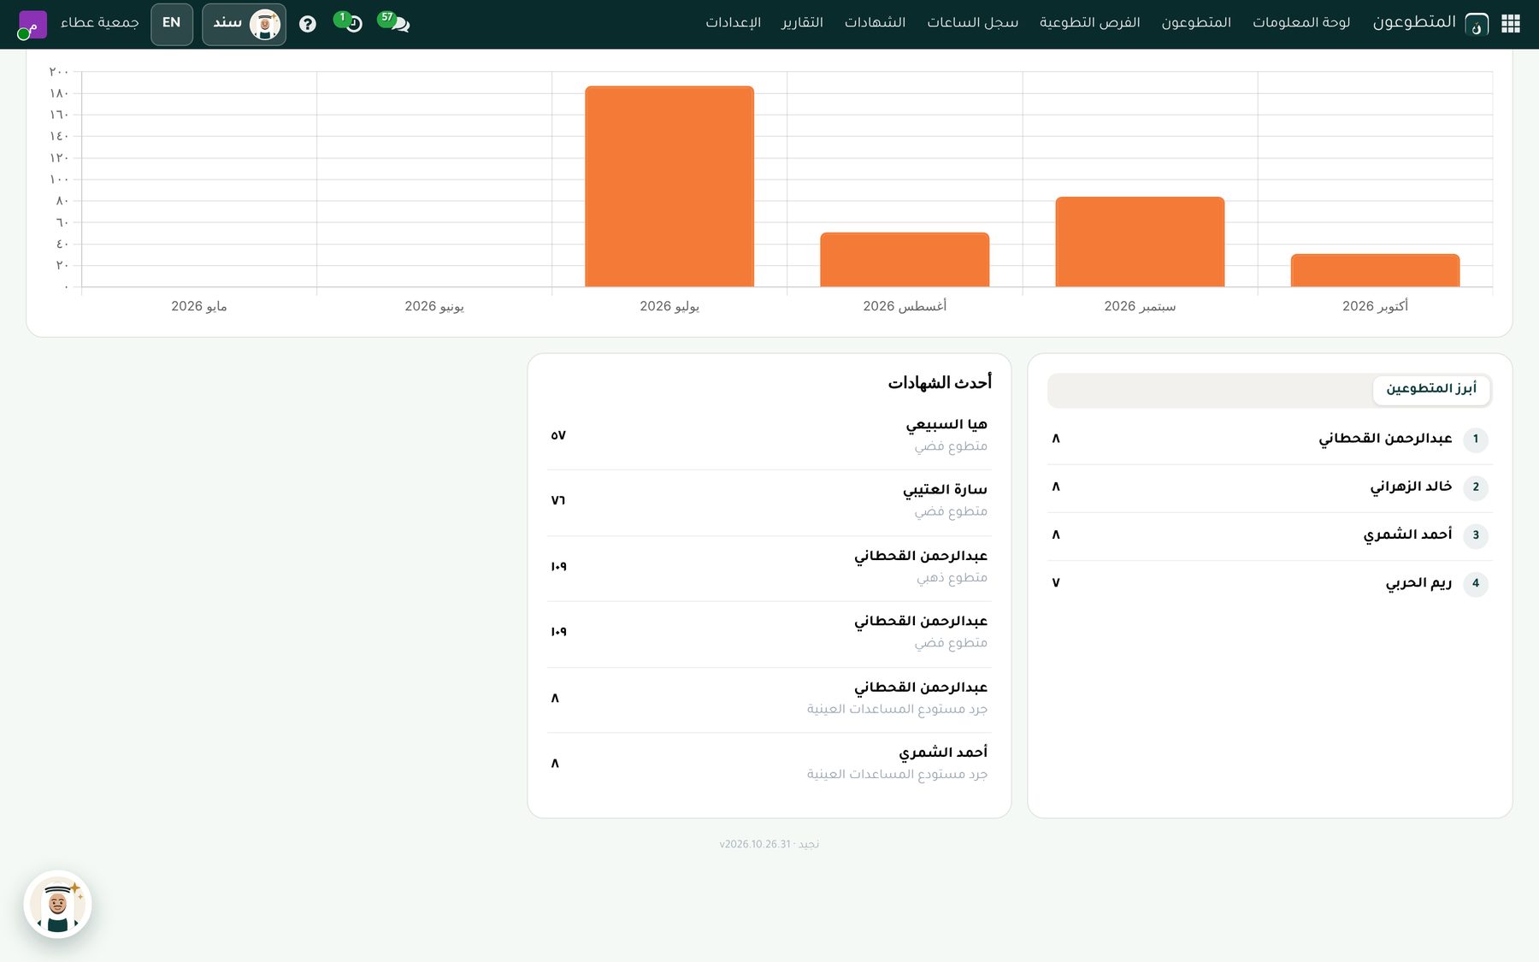The width and height of the screenshot is (1539, 962).
Task: Open the chat messages icon with badge 57
Action: (394, 23)
